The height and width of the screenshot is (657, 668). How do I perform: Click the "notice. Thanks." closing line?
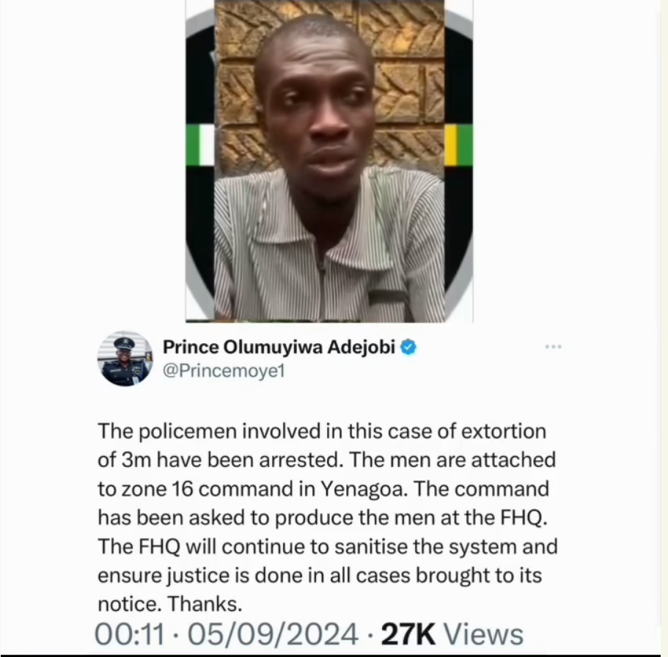coord(169,604)
